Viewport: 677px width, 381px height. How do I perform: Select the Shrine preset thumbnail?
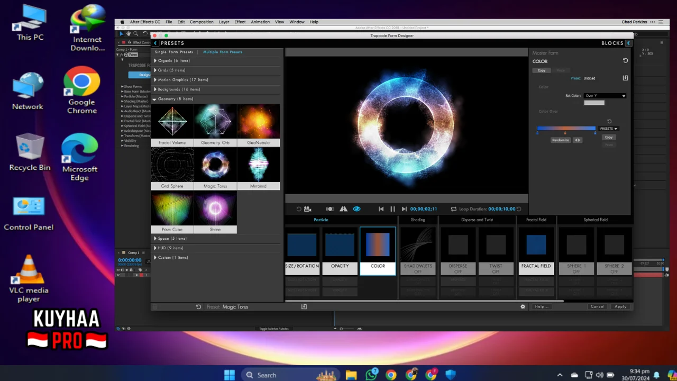pos(215,212)
